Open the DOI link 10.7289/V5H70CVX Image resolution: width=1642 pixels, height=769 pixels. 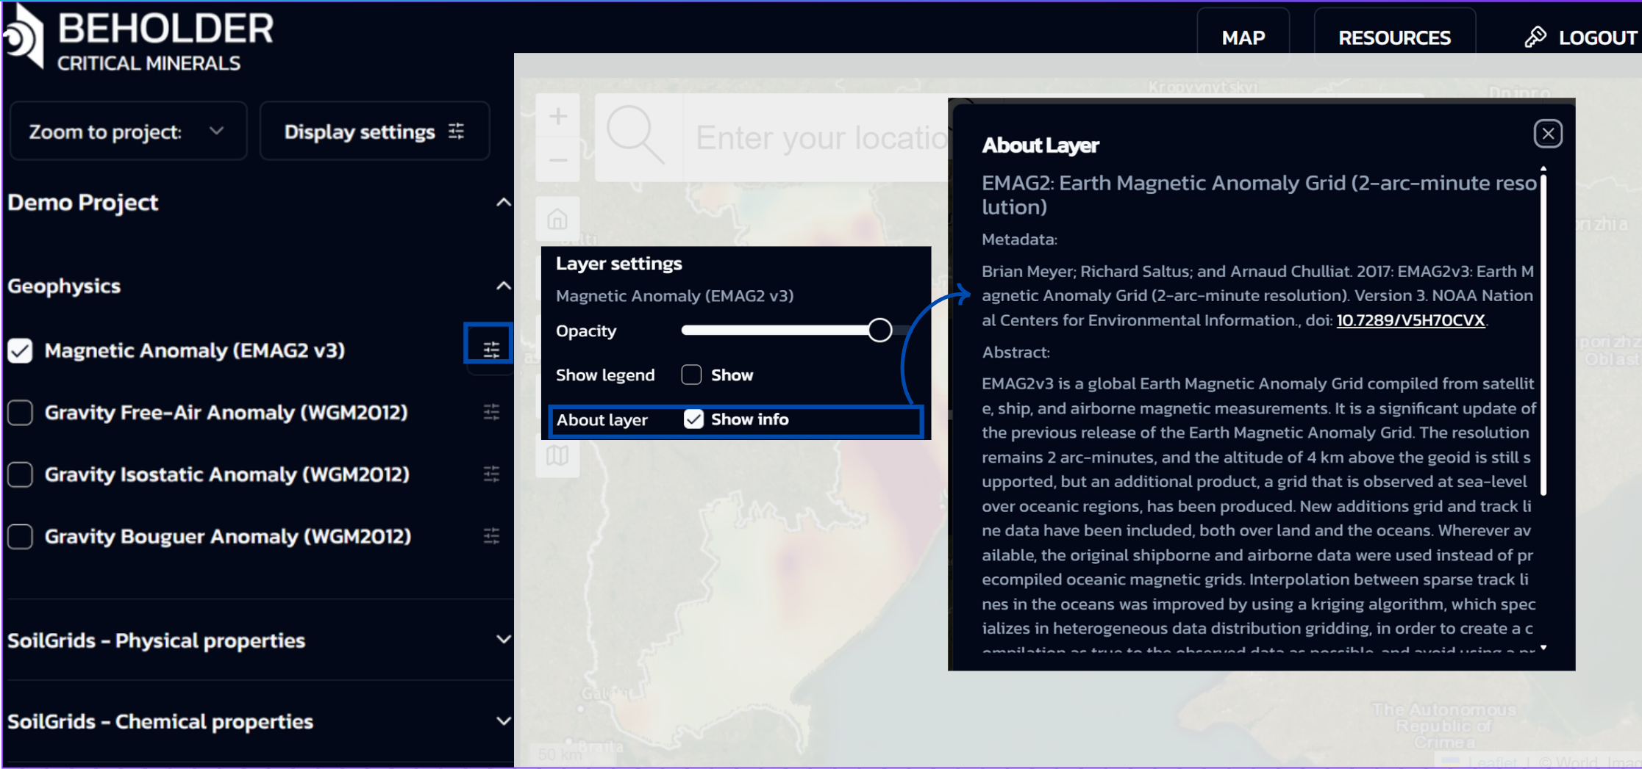(x=1410, y=320)
